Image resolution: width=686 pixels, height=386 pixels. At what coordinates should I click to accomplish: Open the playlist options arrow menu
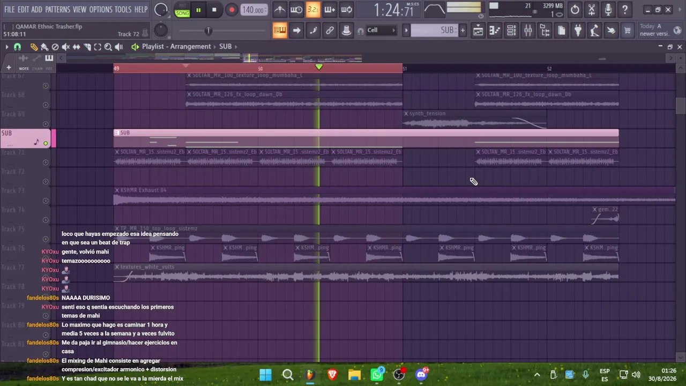point(6,47)
